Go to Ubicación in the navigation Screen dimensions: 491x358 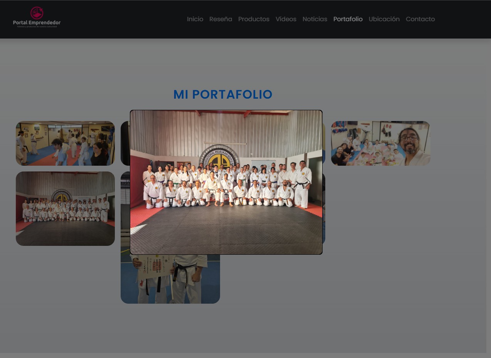384,19
